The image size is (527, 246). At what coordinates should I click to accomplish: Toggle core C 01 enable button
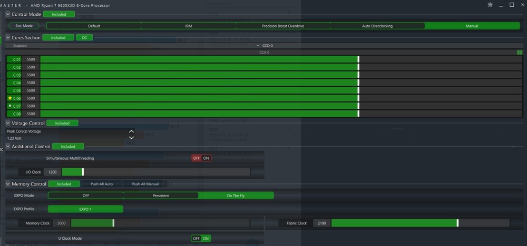(x=14, y=59)
